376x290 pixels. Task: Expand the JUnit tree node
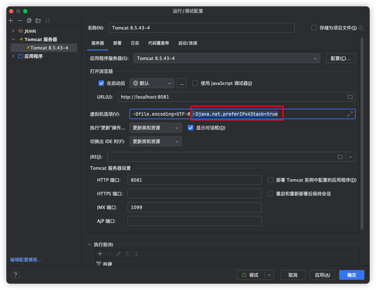coord(13,31)
